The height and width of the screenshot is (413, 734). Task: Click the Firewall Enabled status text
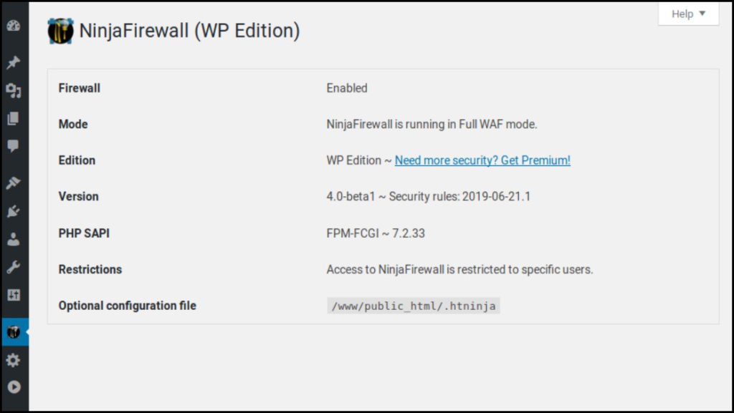[347, 88]
